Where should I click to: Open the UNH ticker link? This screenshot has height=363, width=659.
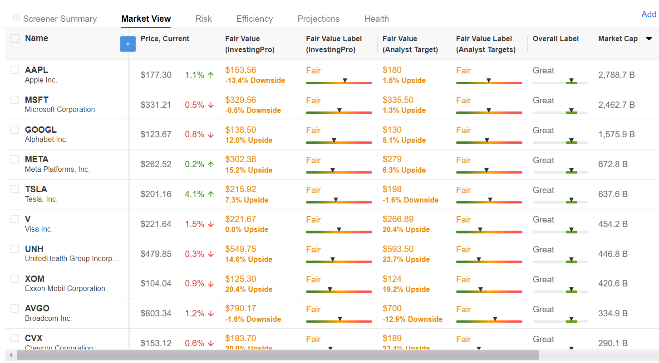pyautogui.click(x=34, y=249)
